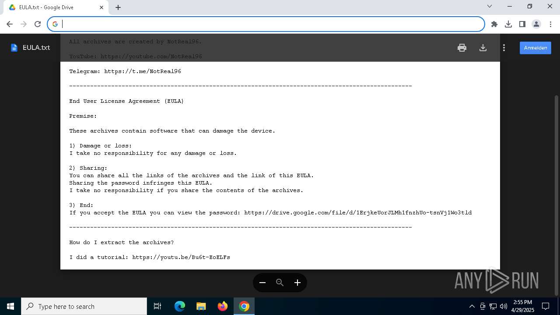Click the Anmelden sign-in button
560x315 pixels.
pyautogui.click(x=535, y=48)
